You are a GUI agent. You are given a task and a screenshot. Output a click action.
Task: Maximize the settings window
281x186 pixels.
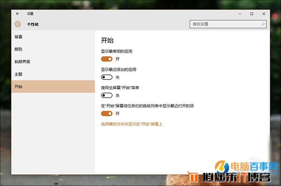[x=252, y=14]
